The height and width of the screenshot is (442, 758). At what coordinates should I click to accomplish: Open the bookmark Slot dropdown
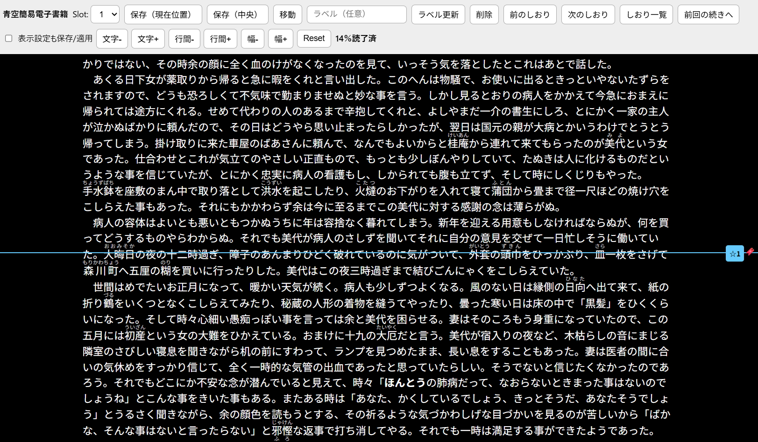click(x=105, y=14)
